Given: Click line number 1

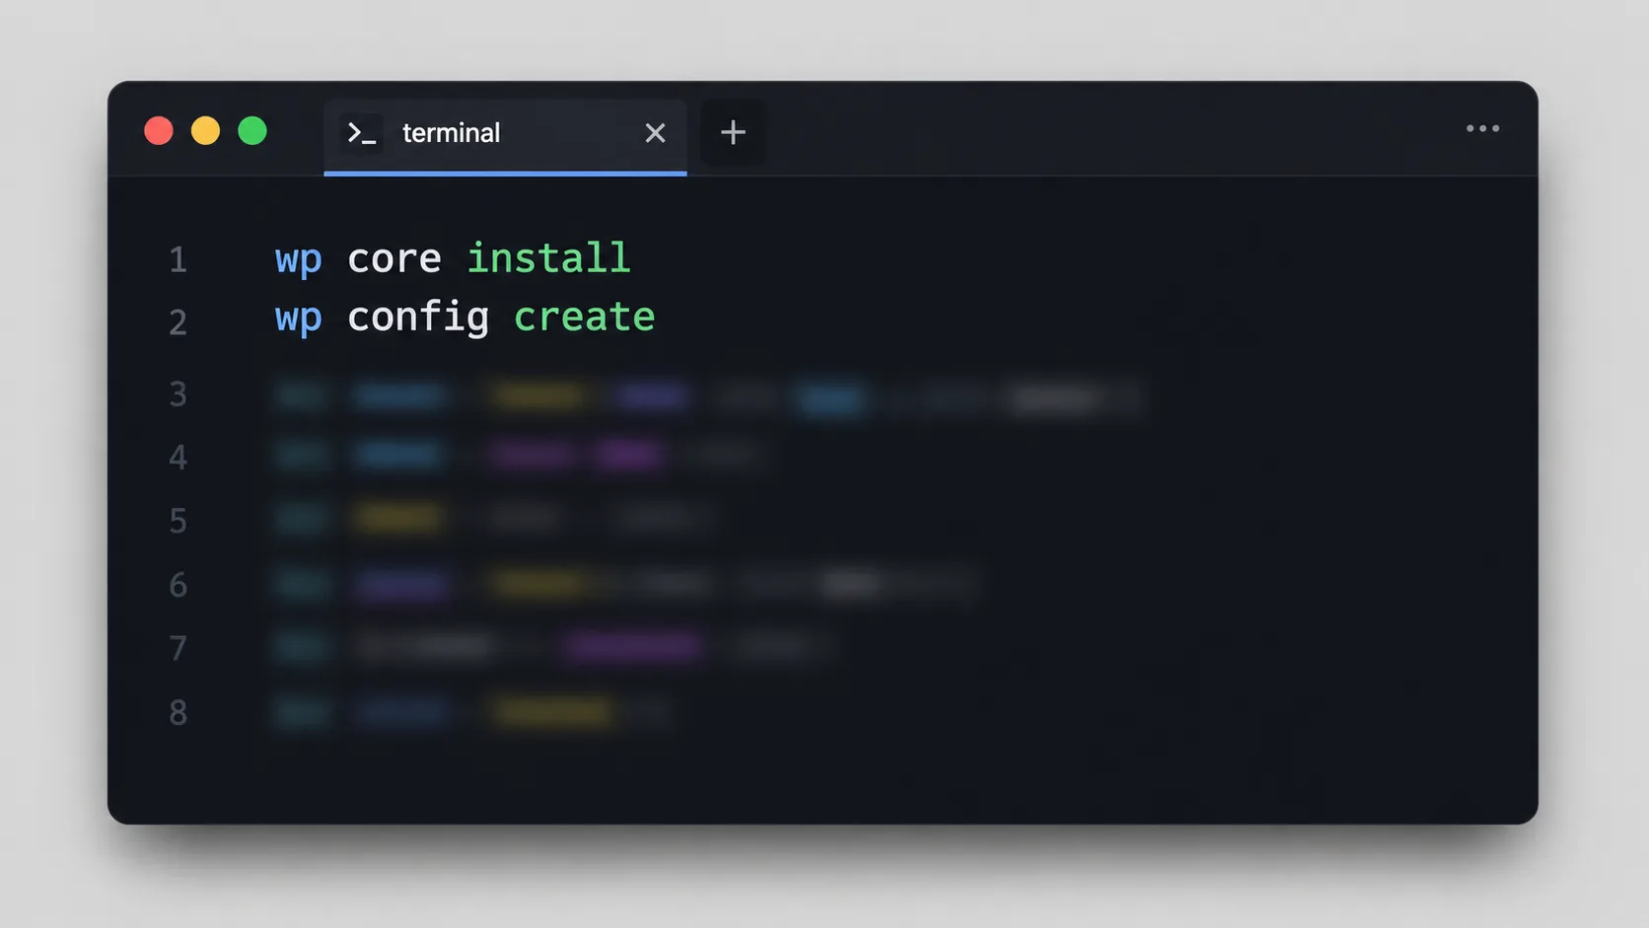Looking at the screenshot, I should [178, 259].
